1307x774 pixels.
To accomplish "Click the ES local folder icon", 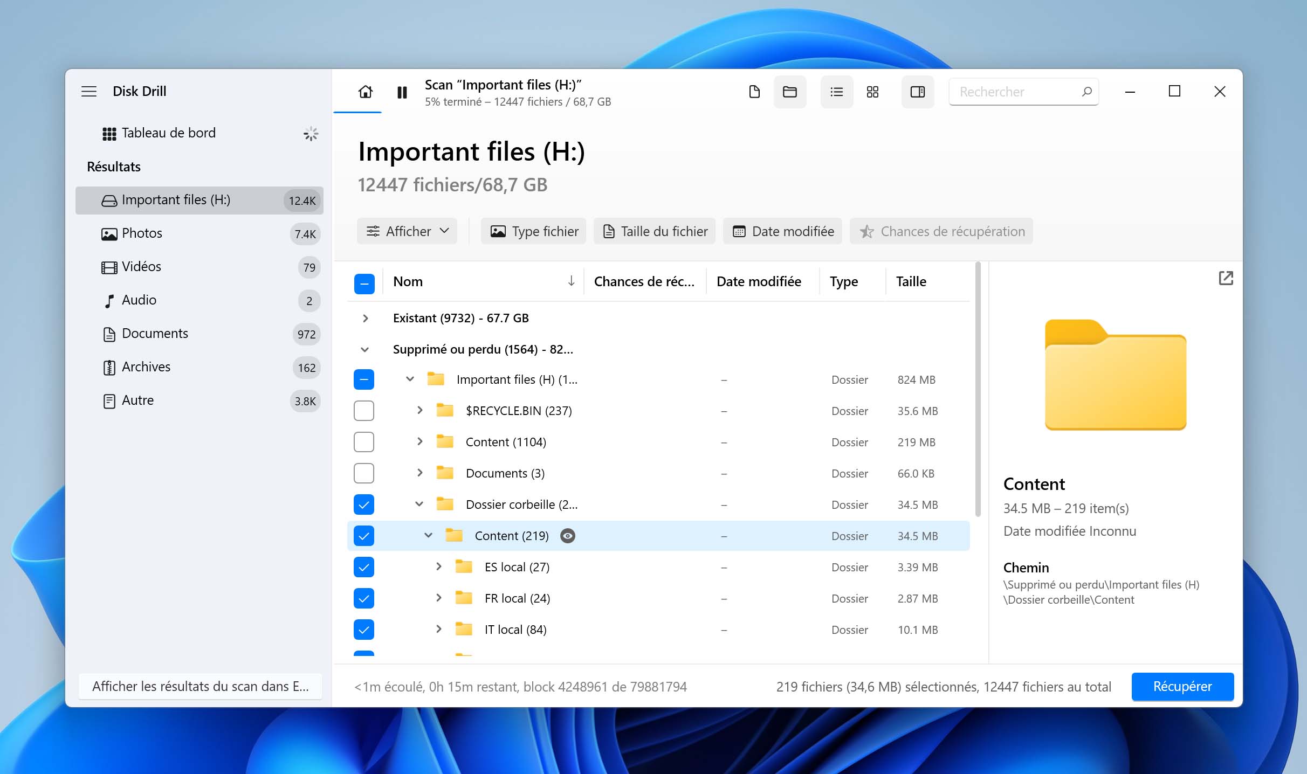I will pos(464,566).
